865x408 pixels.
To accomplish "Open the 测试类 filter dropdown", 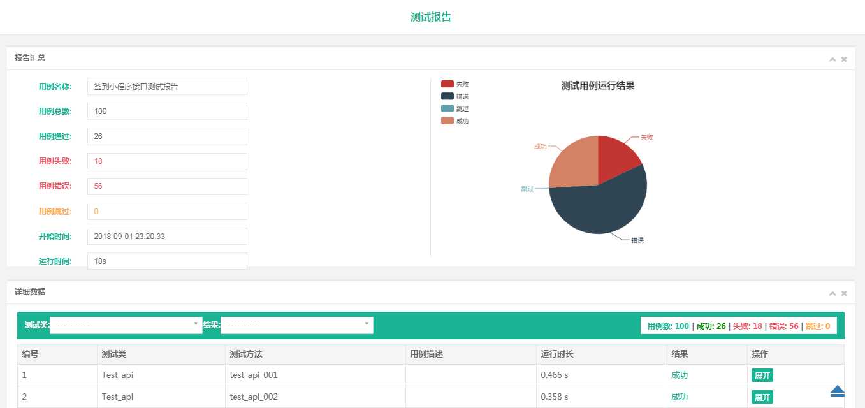I will [126, 325].
